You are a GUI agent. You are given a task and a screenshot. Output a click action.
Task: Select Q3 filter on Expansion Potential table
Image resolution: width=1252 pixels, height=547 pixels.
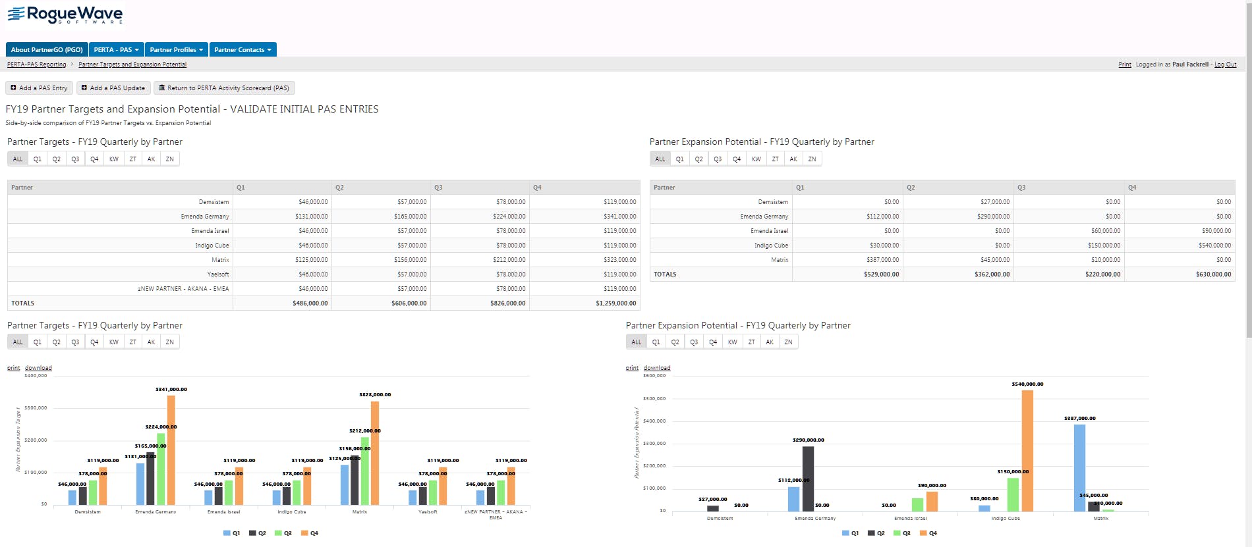coord(718,159)
